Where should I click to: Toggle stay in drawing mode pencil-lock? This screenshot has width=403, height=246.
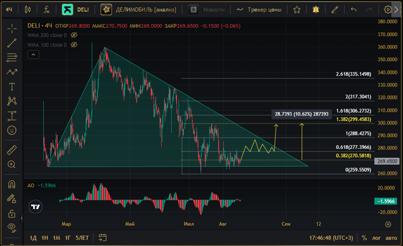point(12,199)
